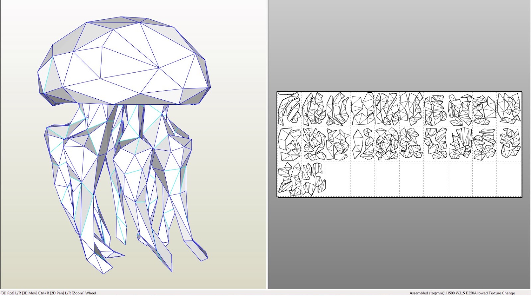Click 'Assembled size(mm): H500 W315 D350' status text

(441, 293)
